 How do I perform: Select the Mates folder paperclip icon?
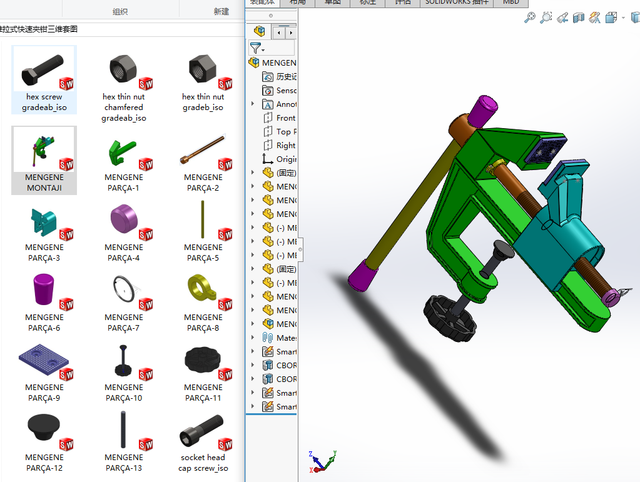[268, 338]
